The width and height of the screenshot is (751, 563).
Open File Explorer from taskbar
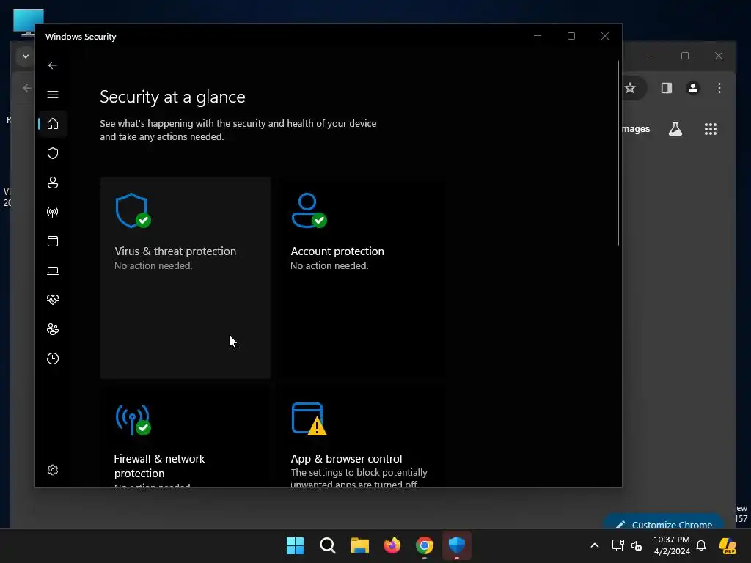[359, 545]
